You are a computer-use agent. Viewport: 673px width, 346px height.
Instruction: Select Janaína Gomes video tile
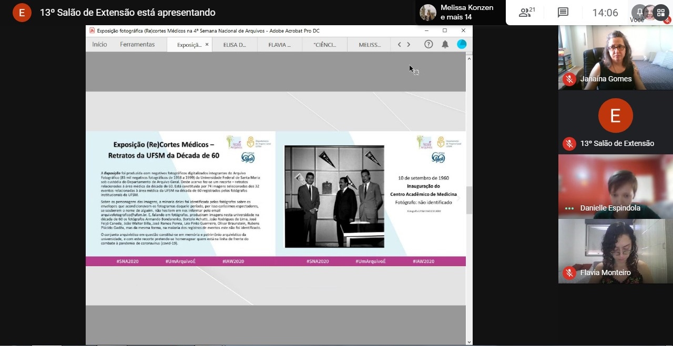(x=615, y=58)
